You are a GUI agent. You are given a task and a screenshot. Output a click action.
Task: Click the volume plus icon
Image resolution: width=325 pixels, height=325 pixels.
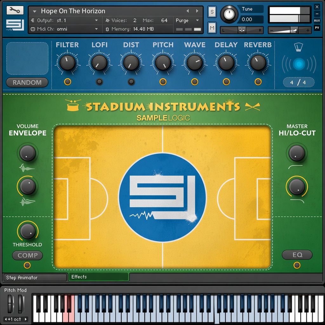click(x=308, y=30)
